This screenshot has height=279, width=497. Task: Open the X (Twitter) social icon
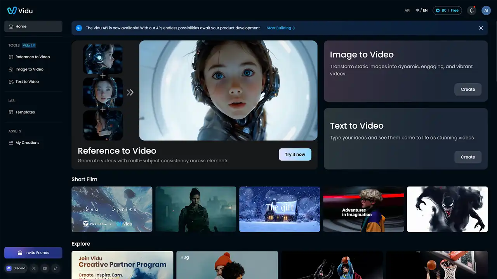click(x=34, y=268)
